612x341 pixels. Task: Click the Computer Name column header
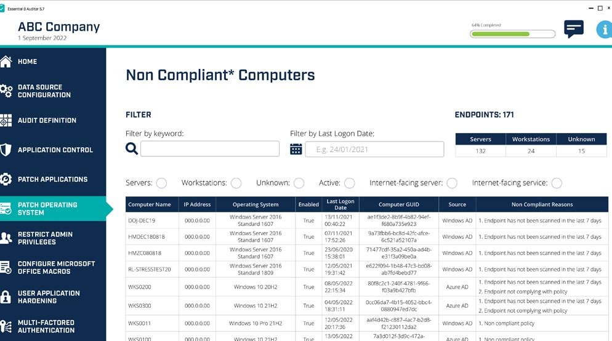click(x=150, y=204)
